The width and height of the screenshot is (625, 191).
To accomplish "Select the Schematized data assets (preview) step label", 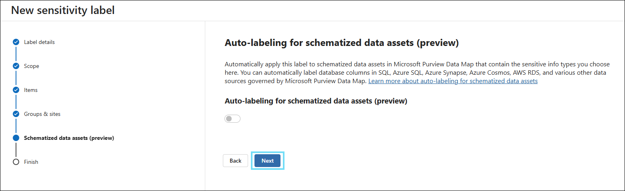I will [x=69, y=138].
